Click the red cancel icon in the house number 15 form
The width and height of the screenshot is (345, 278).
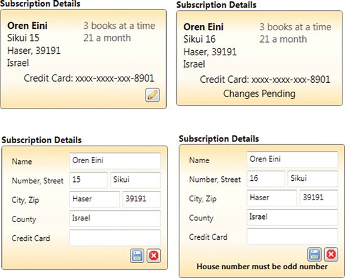coord(154,256)
